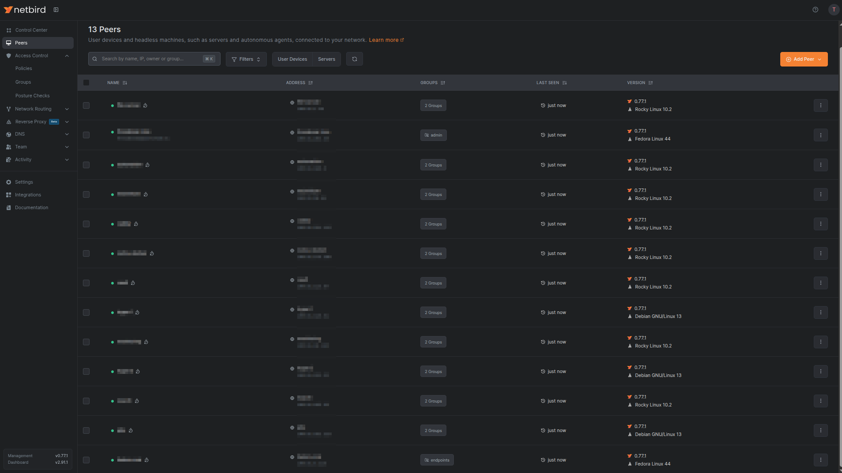
Task: Click the Integrations grid icon
Action: pyautogui.click(x=9, y=195)
